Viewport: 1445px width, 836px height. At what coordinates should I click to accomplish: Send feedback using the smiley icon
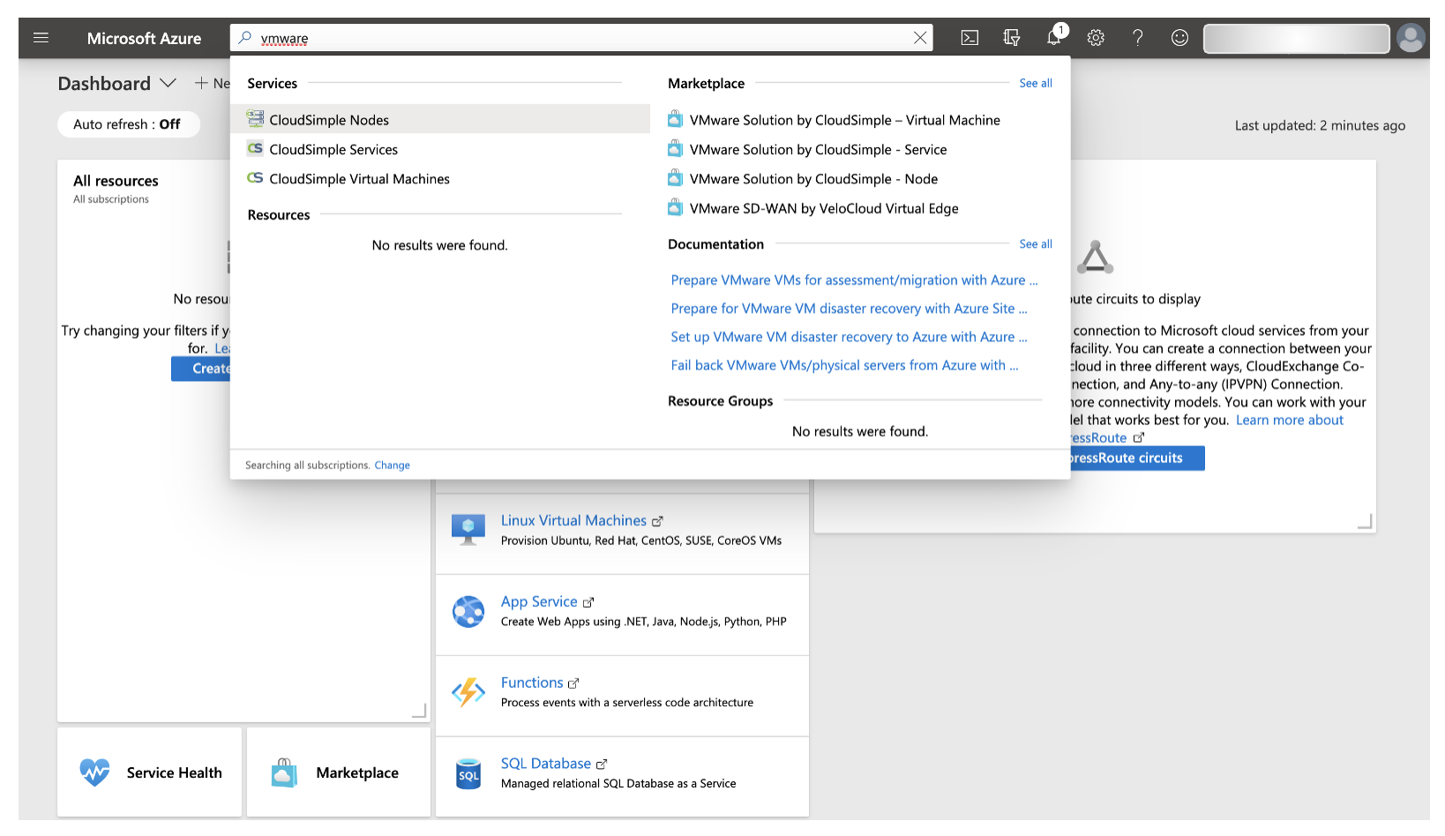coord(1179,38)
